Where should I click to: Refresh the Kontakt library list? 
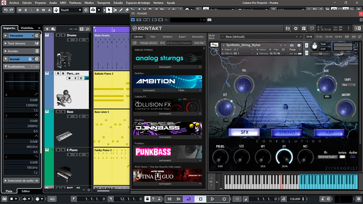click(x=135, y=43)
